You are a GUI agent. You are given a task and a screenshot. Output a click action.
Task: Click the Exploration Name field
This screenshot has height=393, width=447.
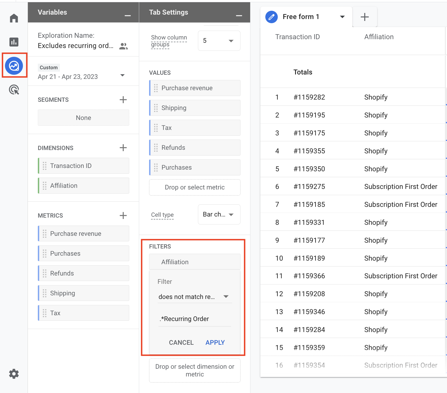tap(76, 46)
